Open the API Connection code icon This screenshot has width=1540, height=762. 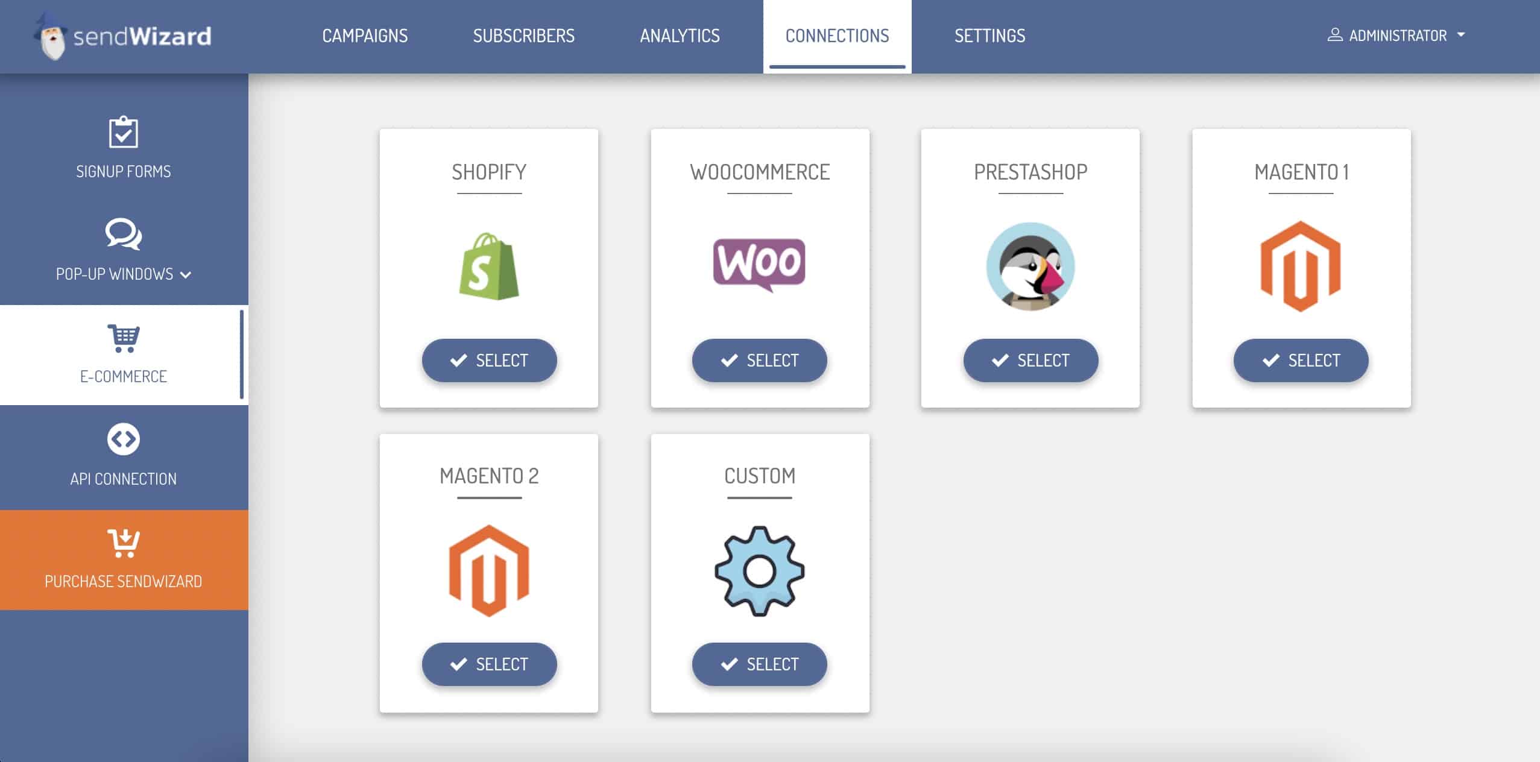point(124,439)
